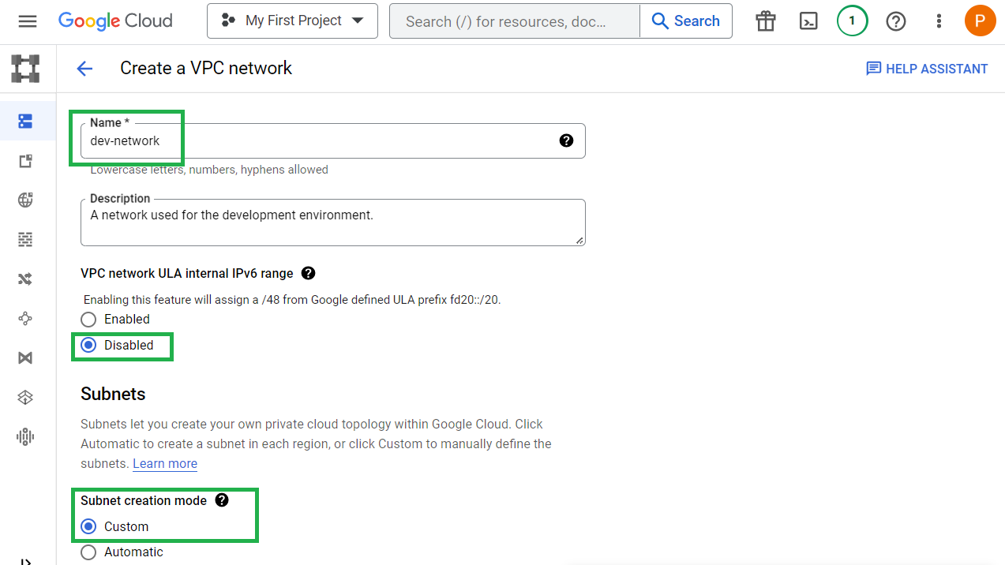Click the Search button
The height and width of the screenshot is (565, 1005).
(x=685, y=21)
